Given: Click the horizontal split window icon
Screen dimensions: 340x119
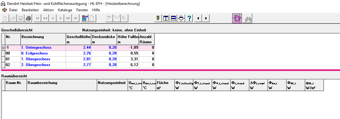Looking at the screenshot, I should [x=174, y=18].
